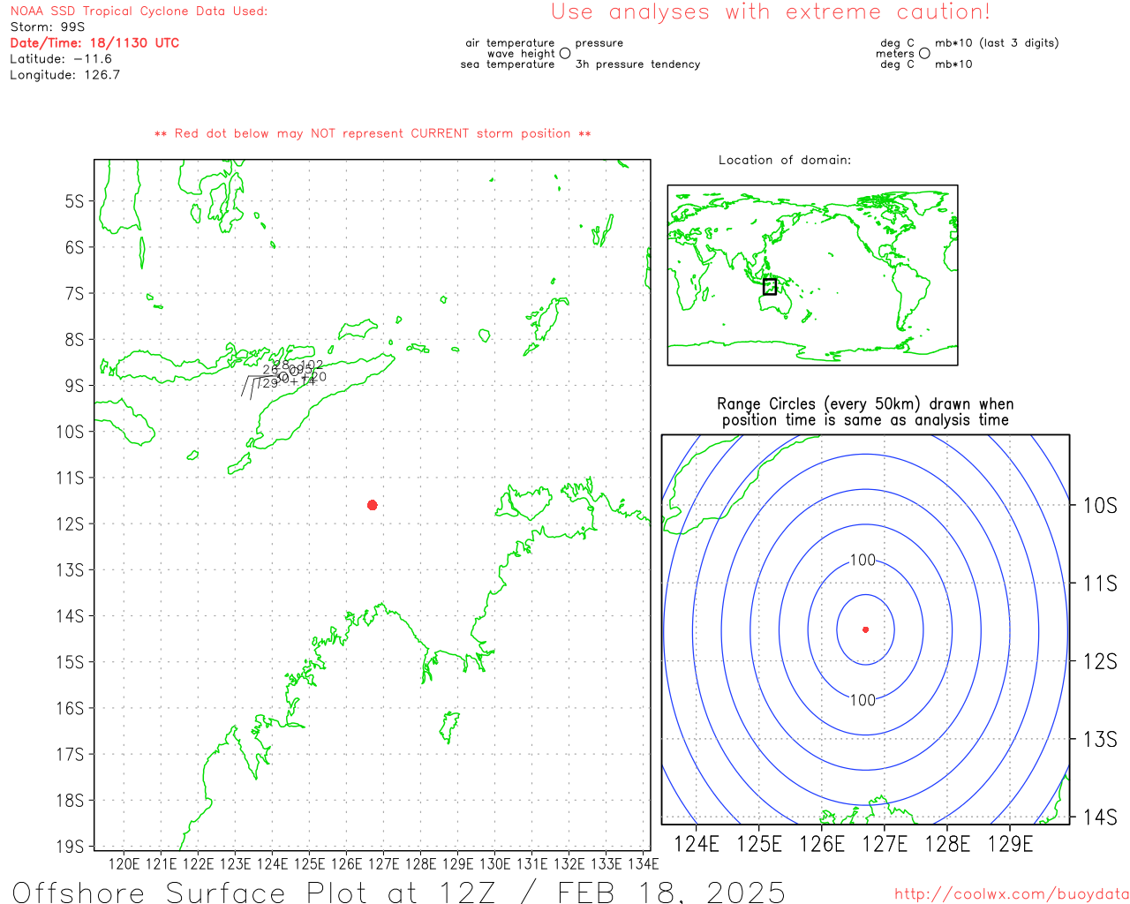Click 'pressure' legend label
This screenshot has width=1130, height=904.
599,42
